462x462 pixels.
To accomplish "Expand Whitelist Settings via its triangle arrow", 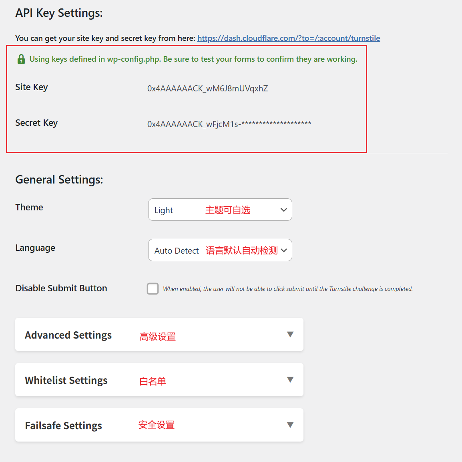I will [x=290, y=379].
